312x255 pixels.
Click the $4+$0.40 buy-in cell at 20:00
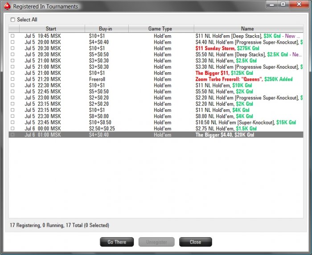pyautogui.click(x=99, y=42)
